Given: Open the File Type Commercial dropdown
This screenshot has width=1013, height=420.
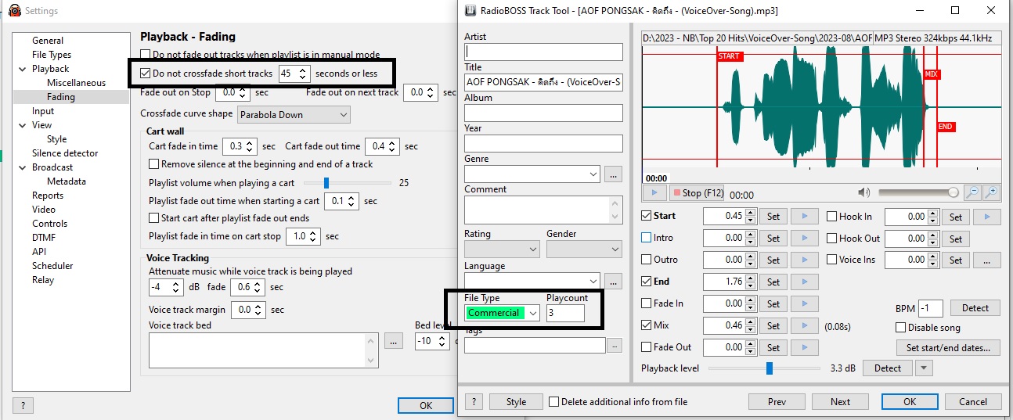Looking at the screenshot, I should 502,313.
